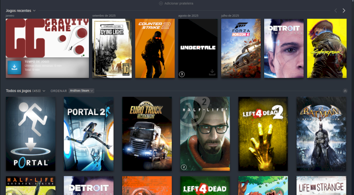This screenshot has width=354, height=195.
Task: Open Gravity Game cover in recent games
Action: pyautogui.click(x=47, y=38)
